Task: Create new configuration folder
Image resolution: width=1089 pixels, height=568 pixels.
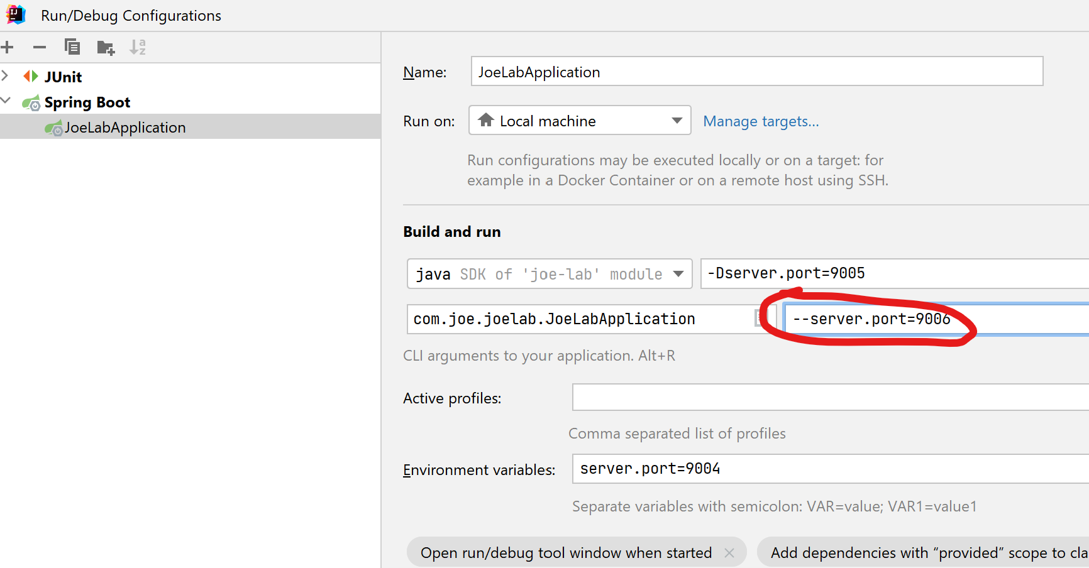Action: tap(106, 48)
